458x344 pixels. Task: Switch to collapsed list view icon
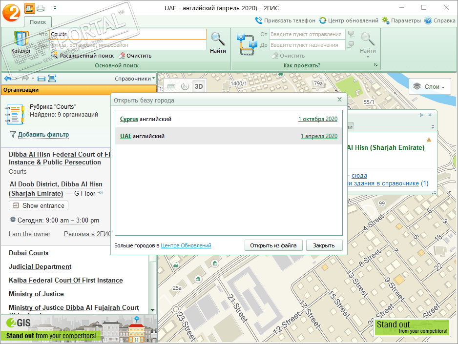[x=42, y=78]
